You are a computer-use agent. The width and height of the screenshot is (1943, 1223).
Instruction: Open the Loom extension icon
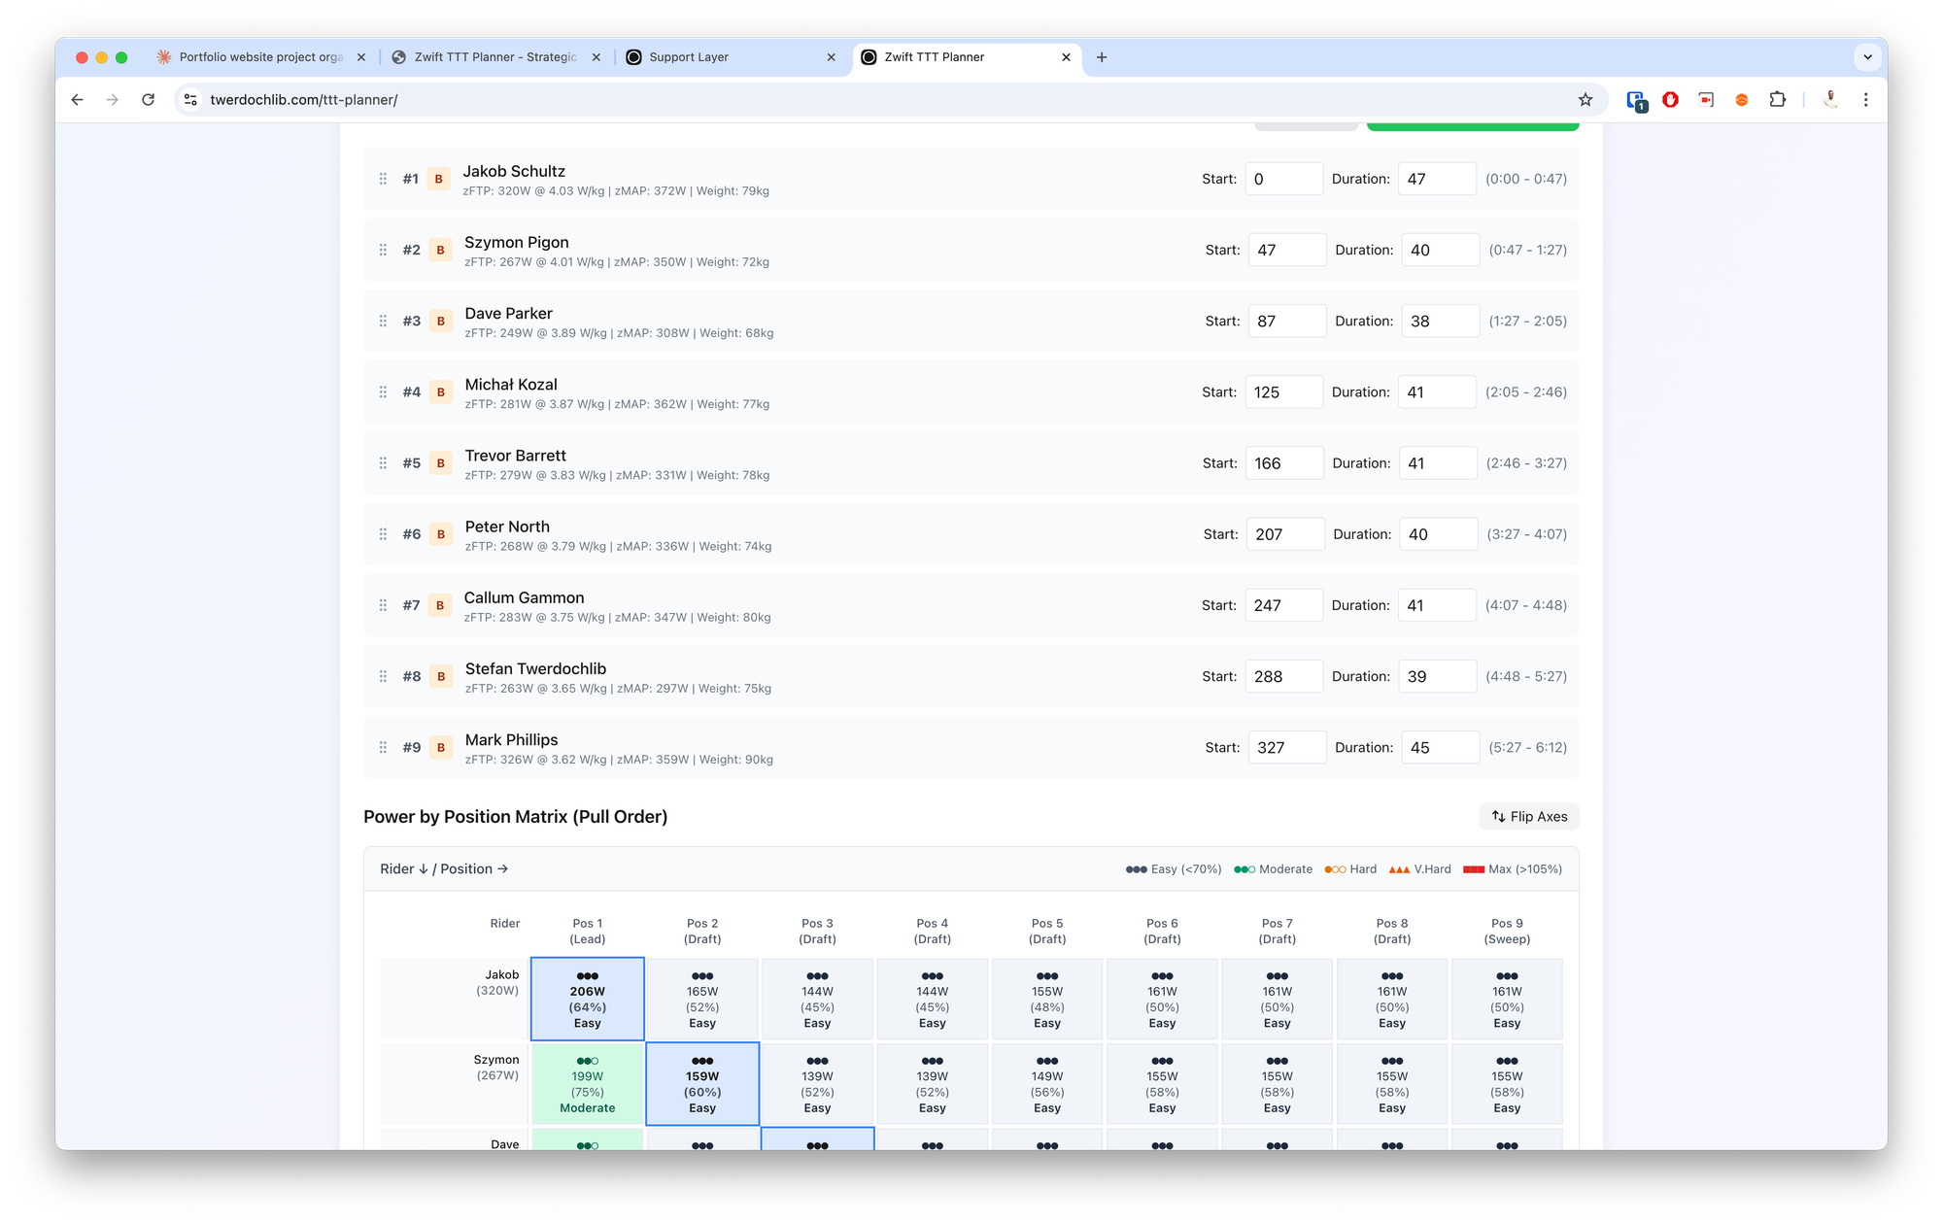point(1706,99)
